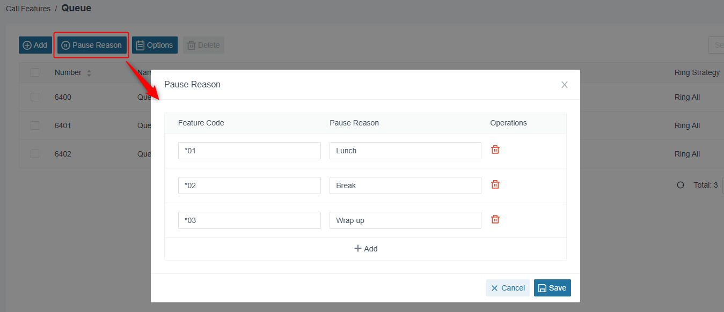Sort the table by Number column

89,73
